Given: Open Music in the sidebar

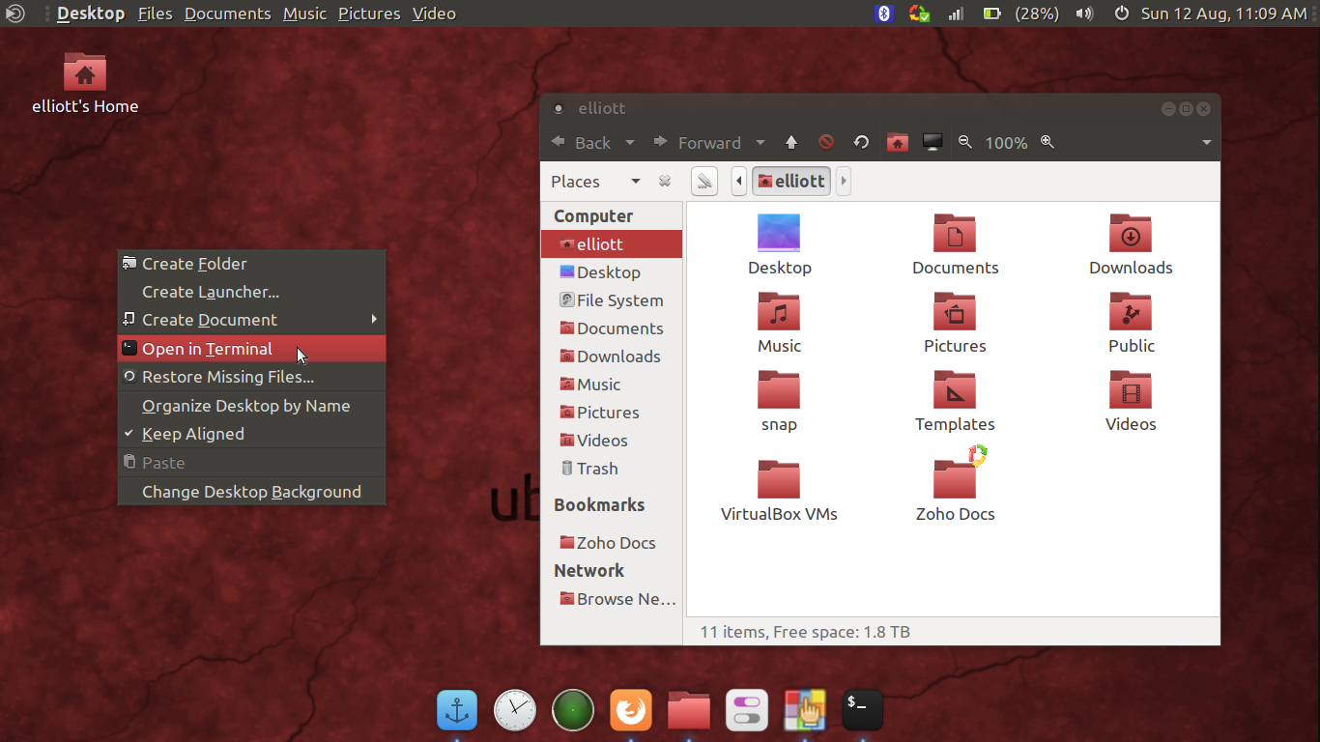Looking at the screenshot, I should pos(612,385).
